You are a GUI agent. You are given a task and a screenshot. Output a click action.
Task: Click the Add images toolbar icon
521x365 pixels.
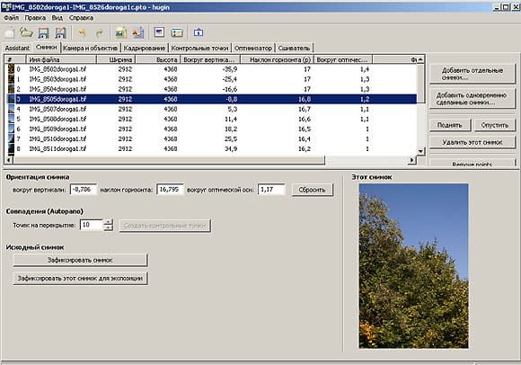[120, 32]
